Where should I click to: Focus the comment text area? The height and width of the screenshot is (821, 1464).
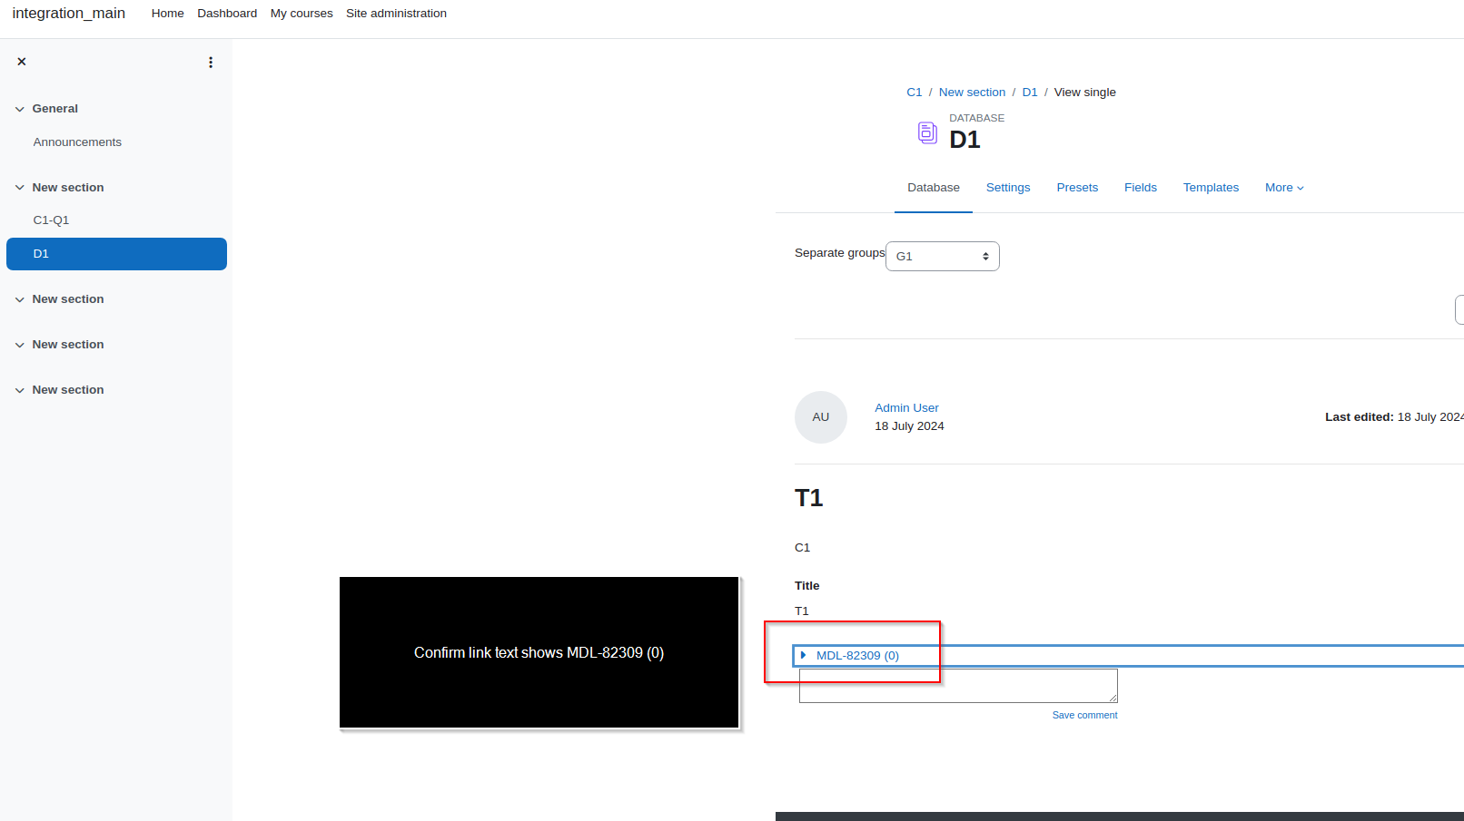tap(958, 686)
